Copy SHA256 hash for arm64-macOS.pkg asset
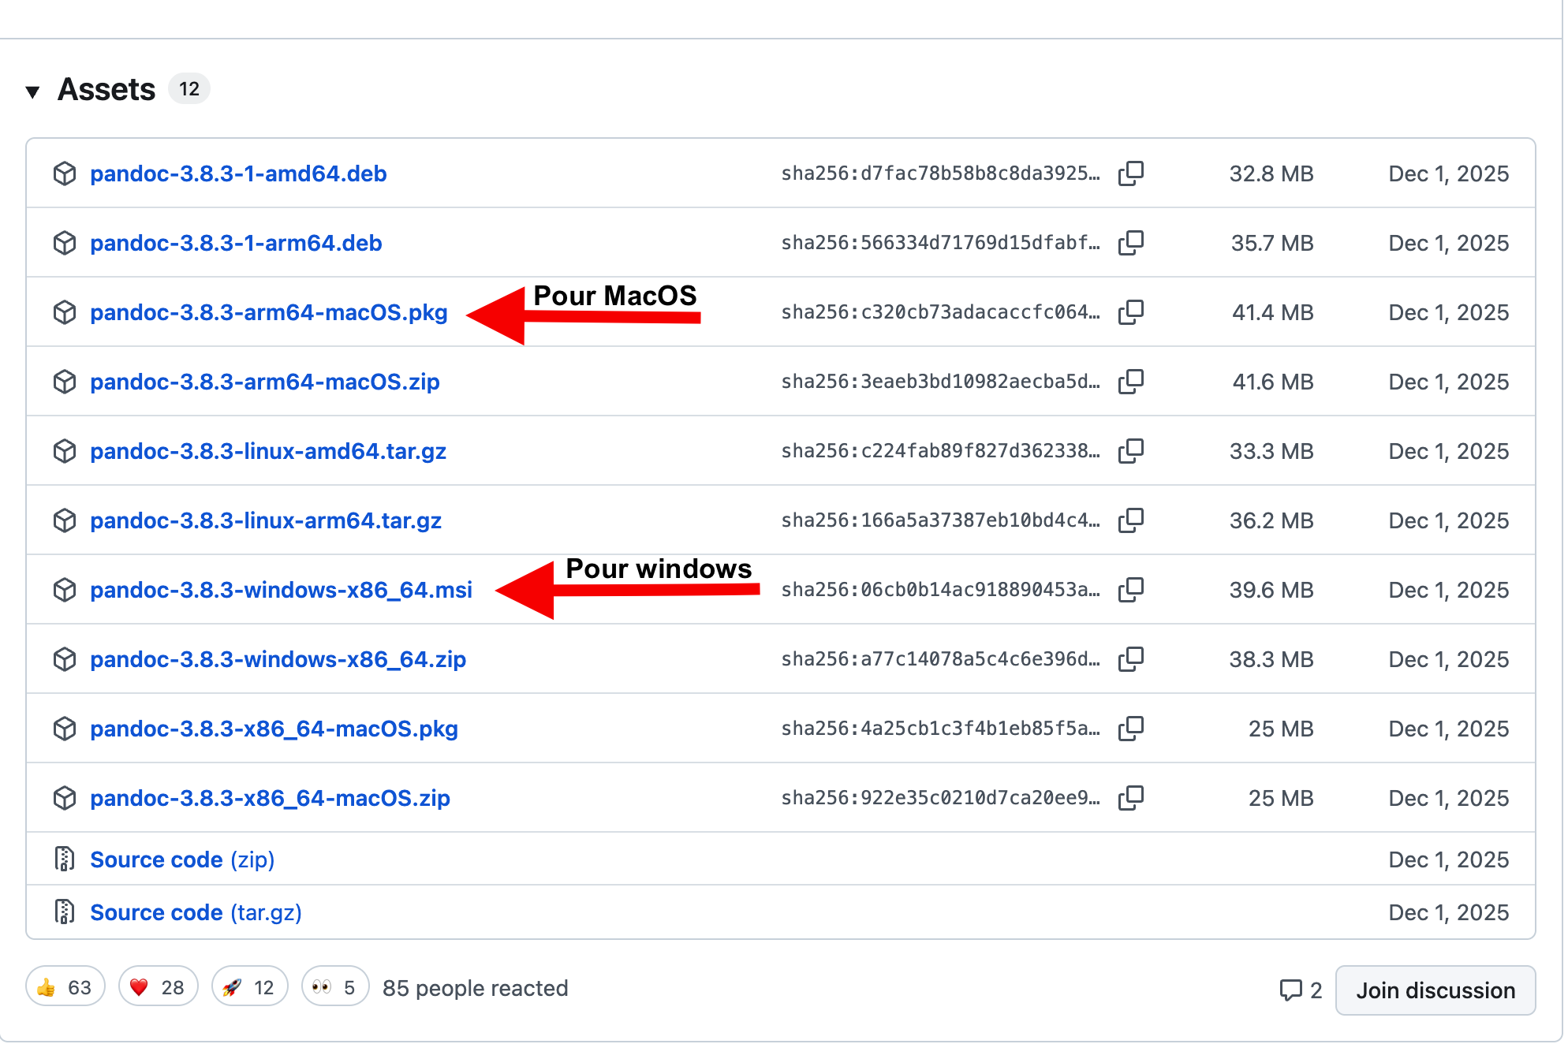1568x1044 pixels. pyautogui.click(x=1130, y=312)
